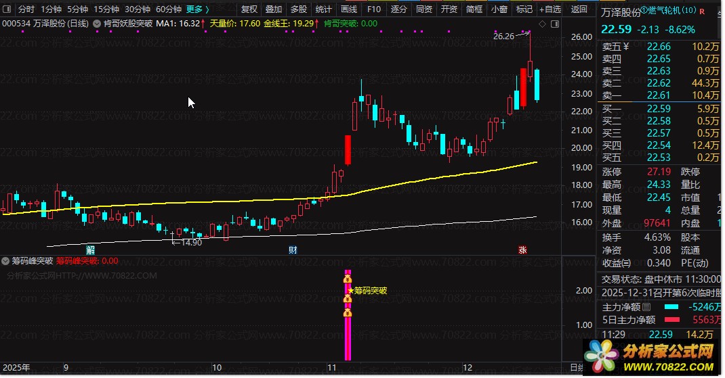Click the 买一 price 22.59
Image resolution: width=725 pixels, height=378 pixels.
pos(659,109)
